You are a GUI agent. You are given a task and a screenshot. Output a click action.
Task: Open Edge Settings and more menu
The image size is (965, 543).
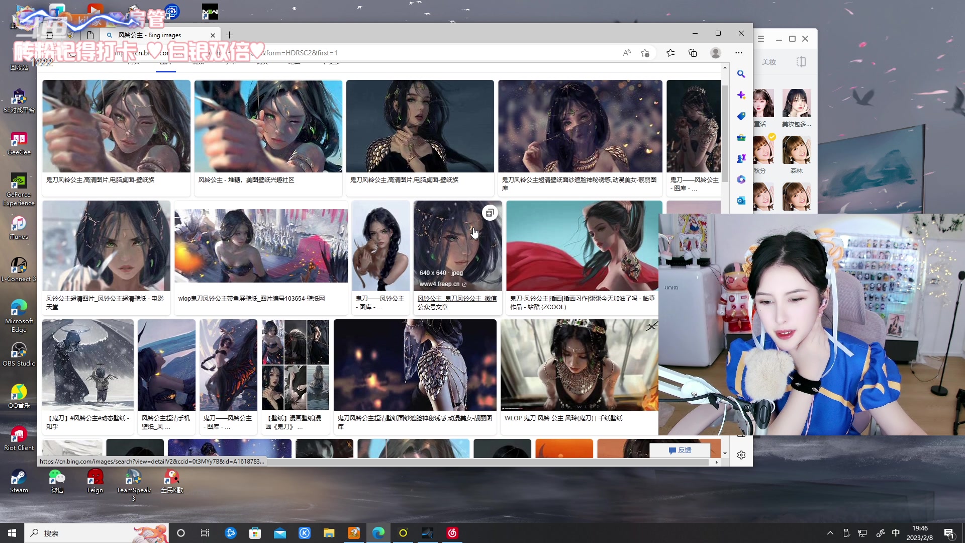738,53
